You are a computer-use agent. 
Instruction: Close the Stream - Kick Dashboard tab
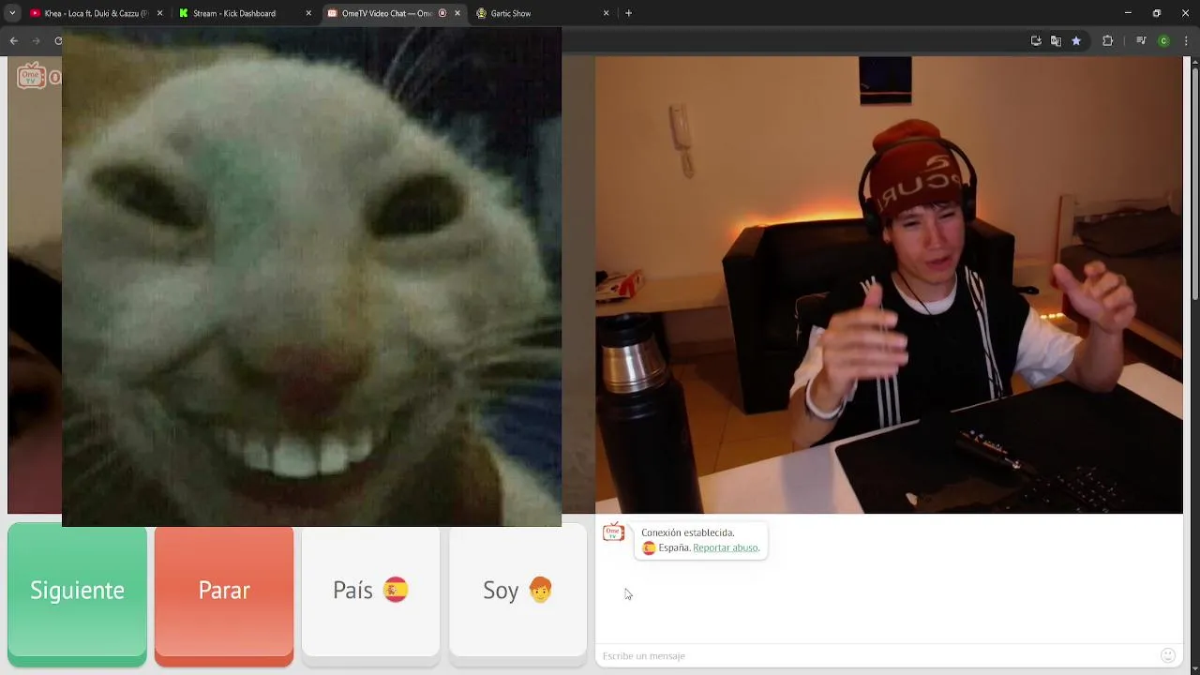pyautogui.click(x=308, y=13)
